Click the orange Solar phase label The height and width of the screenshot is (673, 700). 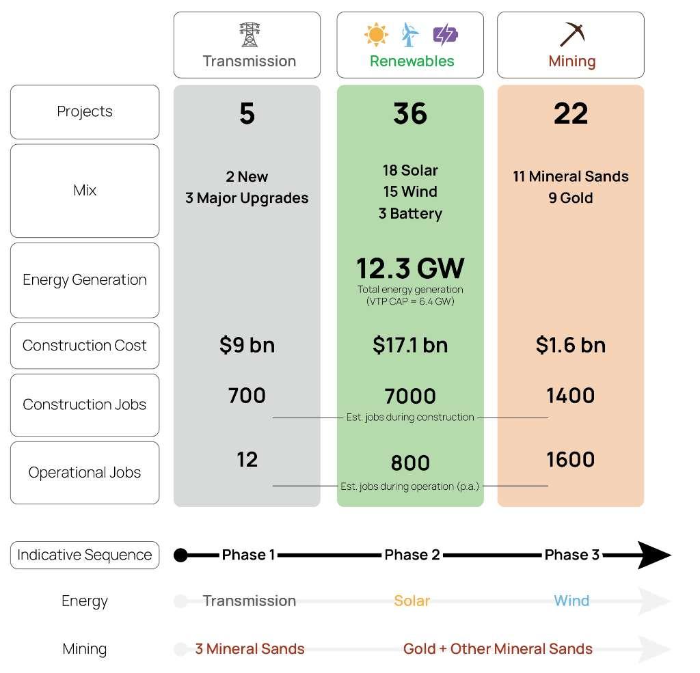412,601
